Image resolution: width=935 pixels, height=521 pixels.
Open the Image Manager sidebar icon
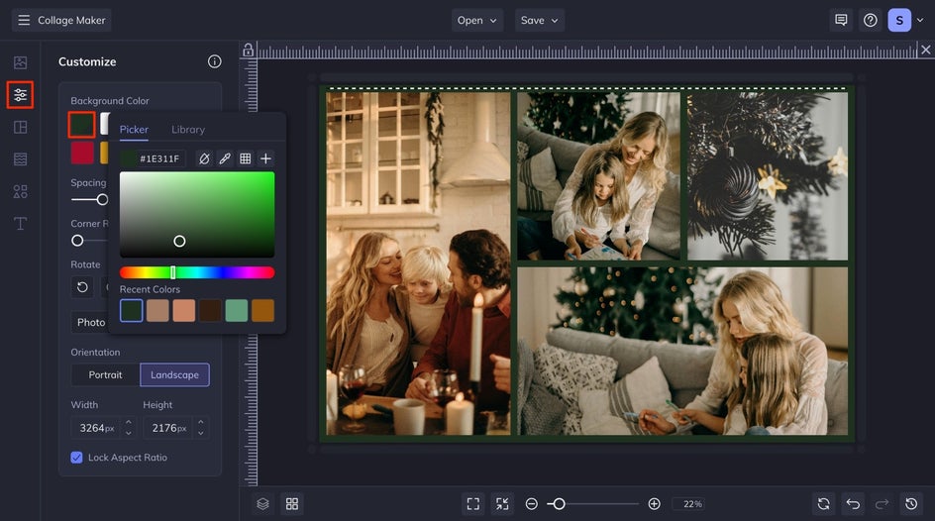tap(20, 62)
